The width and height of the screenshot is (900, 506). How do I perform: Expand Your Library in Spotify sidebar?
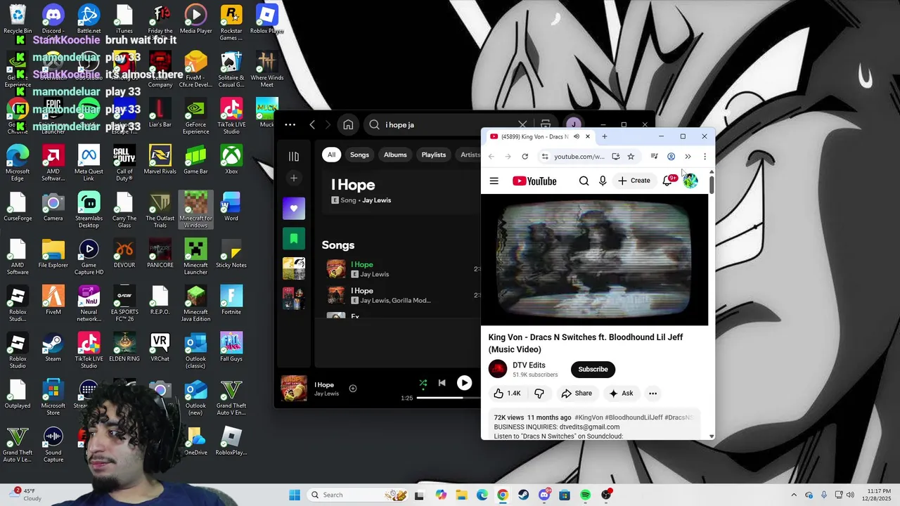coord(294,157)
